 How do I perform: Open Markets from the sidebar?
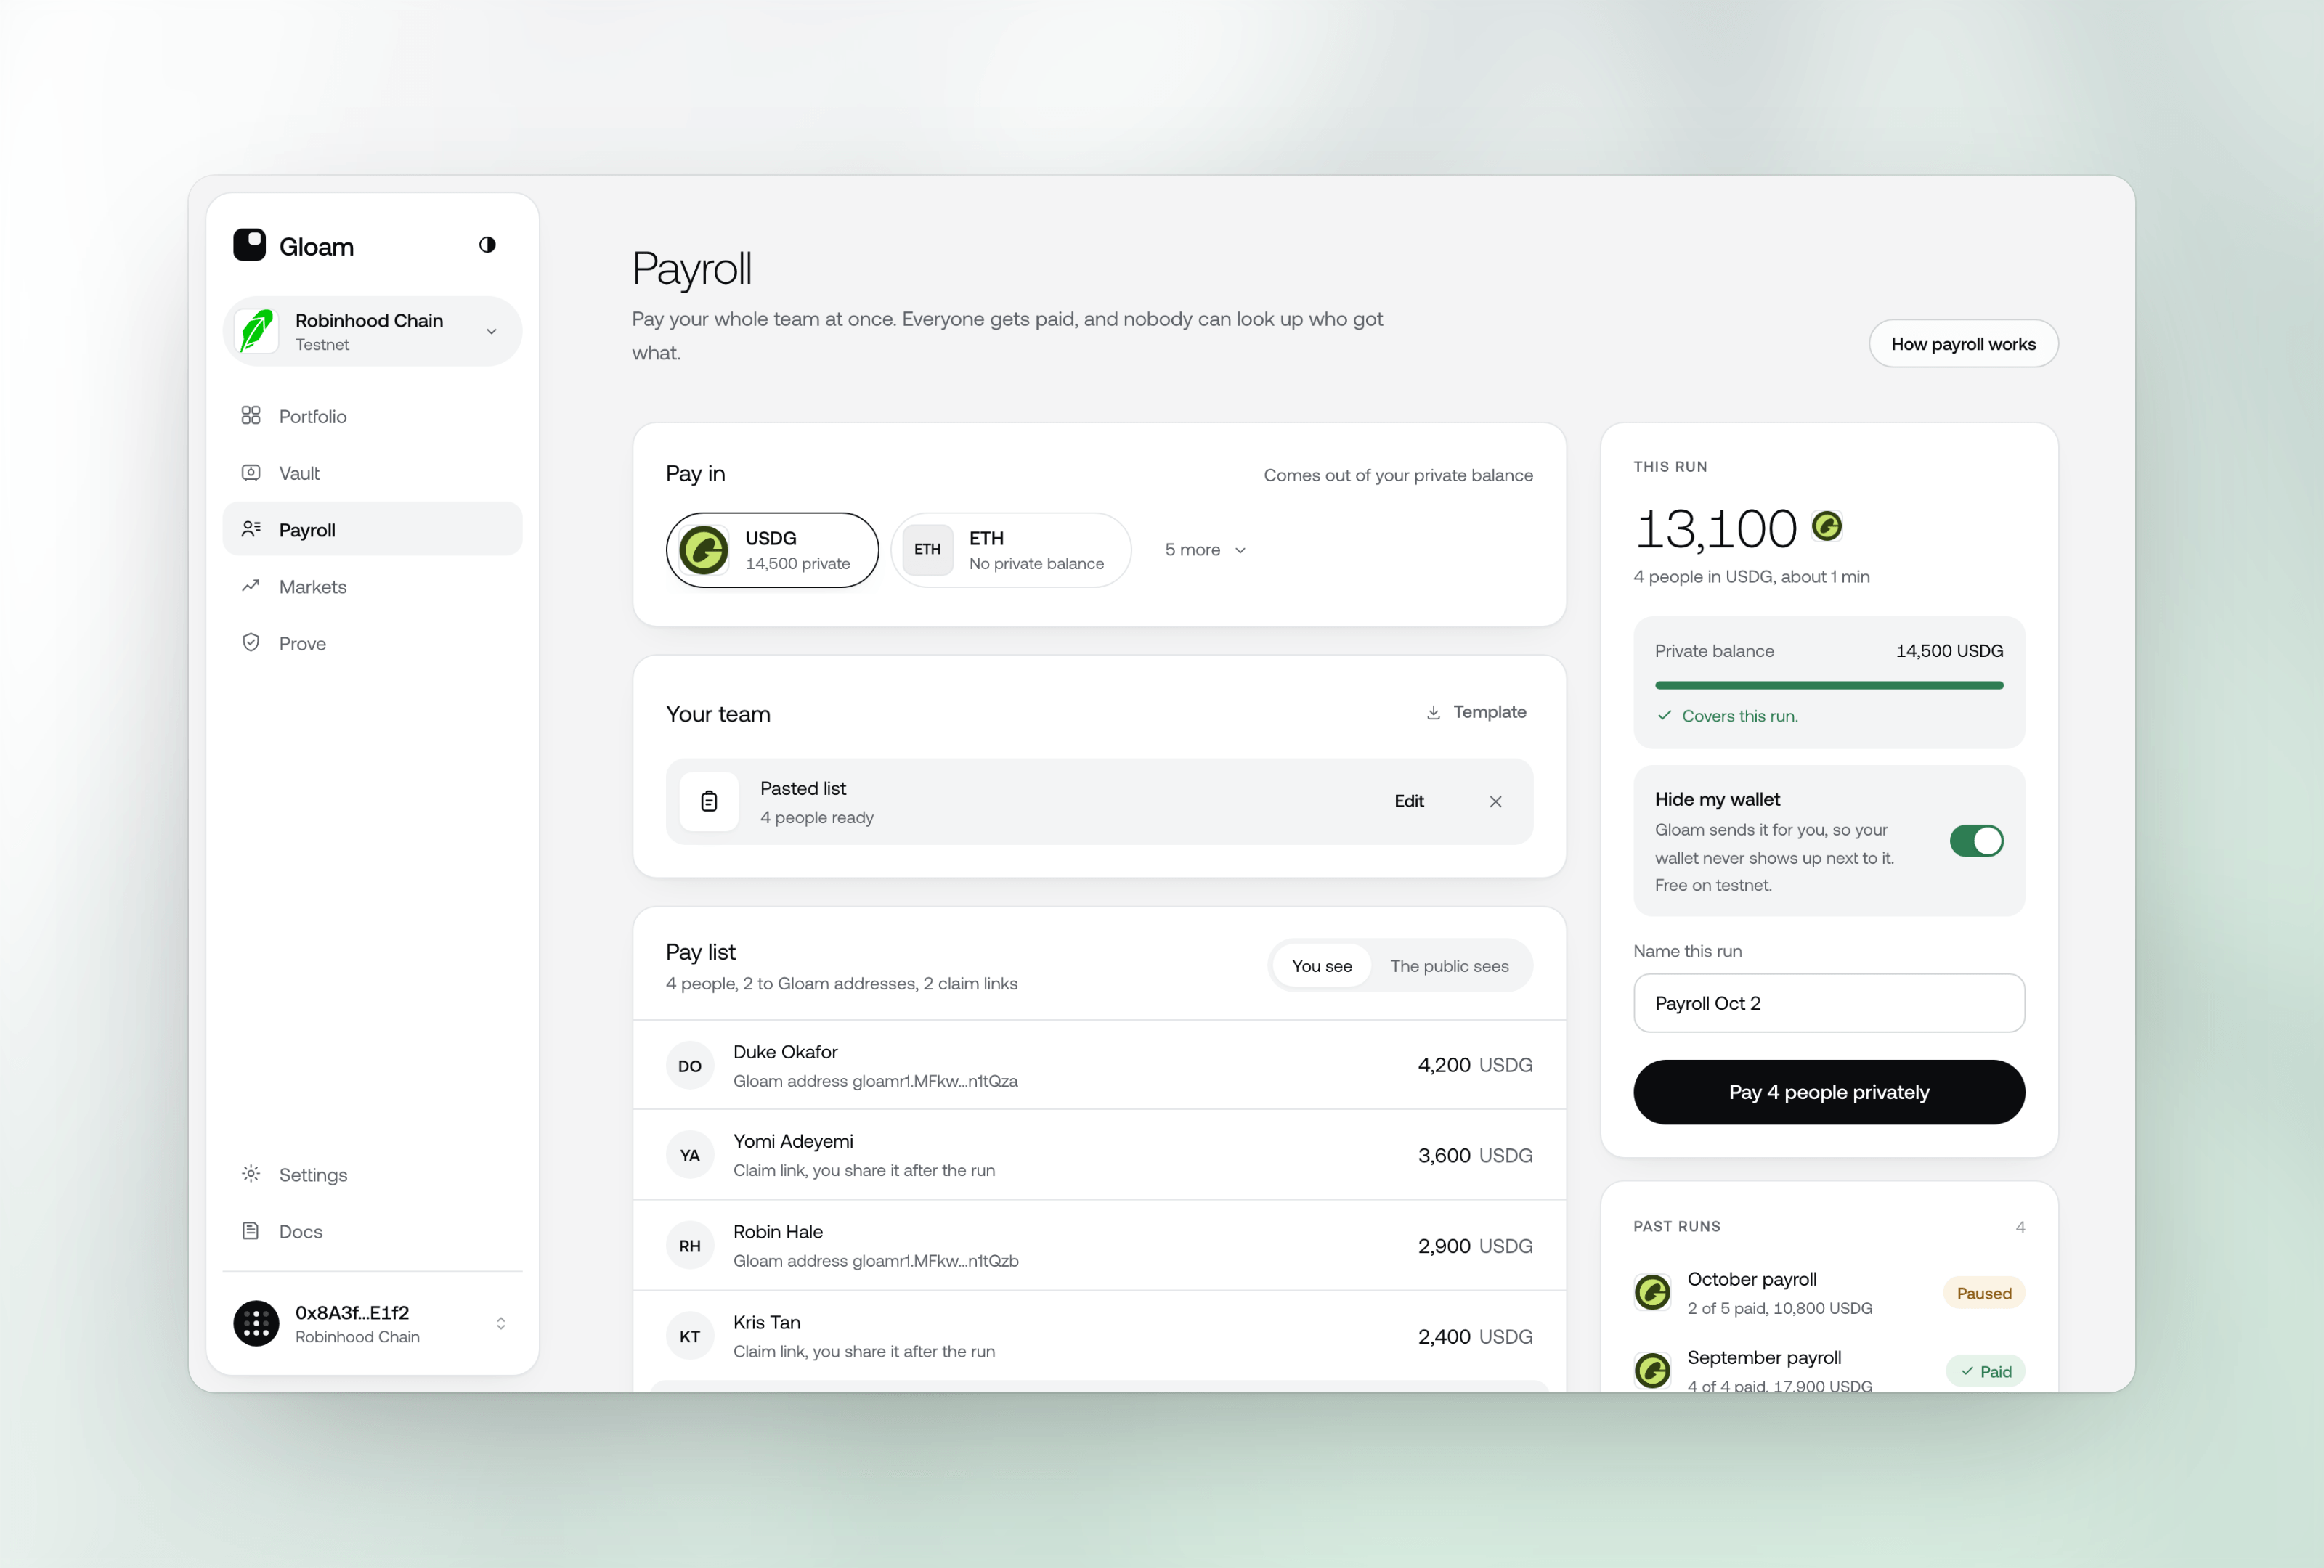coord(372,587)
